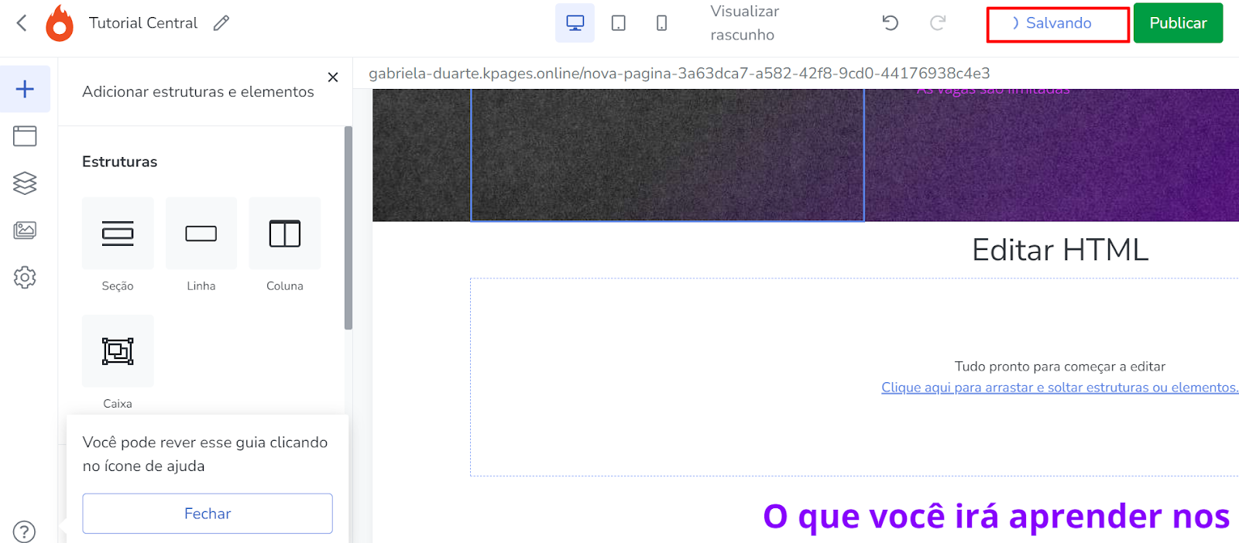Open page settings gear icon
The height and width of the screenshot is (543, 1239).
(25, 277)
